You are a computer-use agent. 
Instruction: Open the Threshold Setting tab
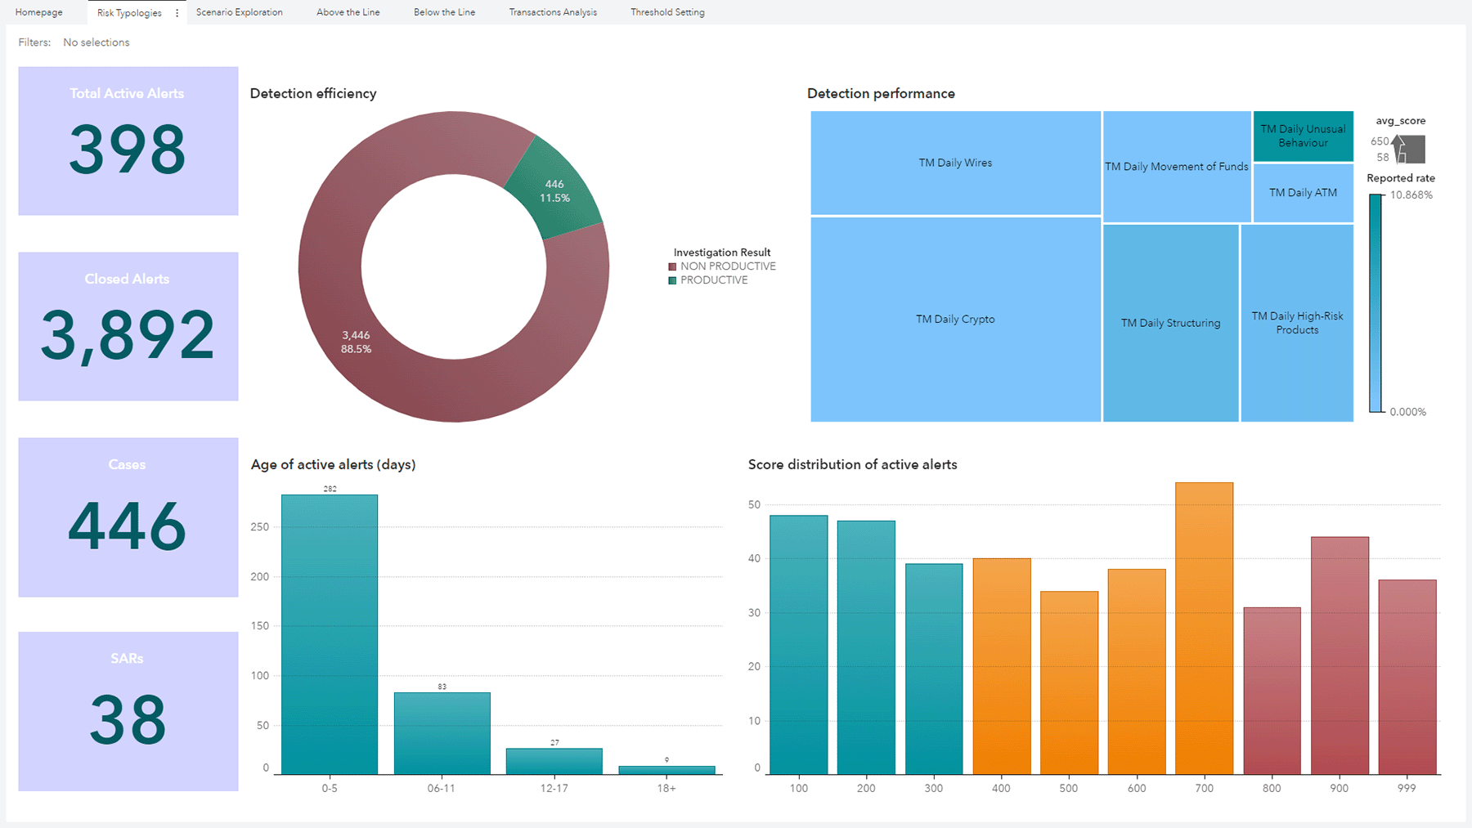667,12
